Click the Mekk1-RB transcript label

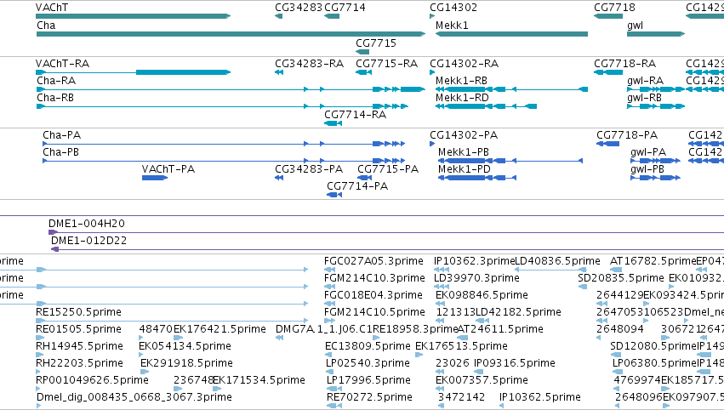tap(461, 80)
